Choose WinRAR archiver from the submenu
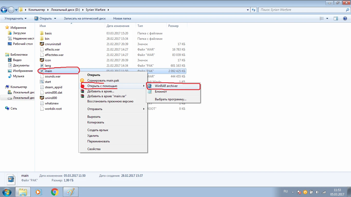 click(x=173, y=86)
